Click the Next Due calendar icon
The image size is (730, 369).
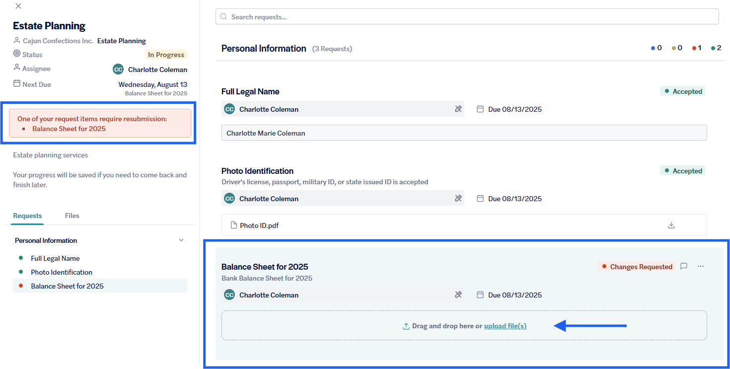pyautogui.click(x=17, y=83)
